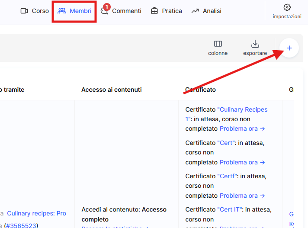This screenshot has height=228, width=308.
Task: Click "Problema ora" under the Certf certificate
Action: (242, 196)
